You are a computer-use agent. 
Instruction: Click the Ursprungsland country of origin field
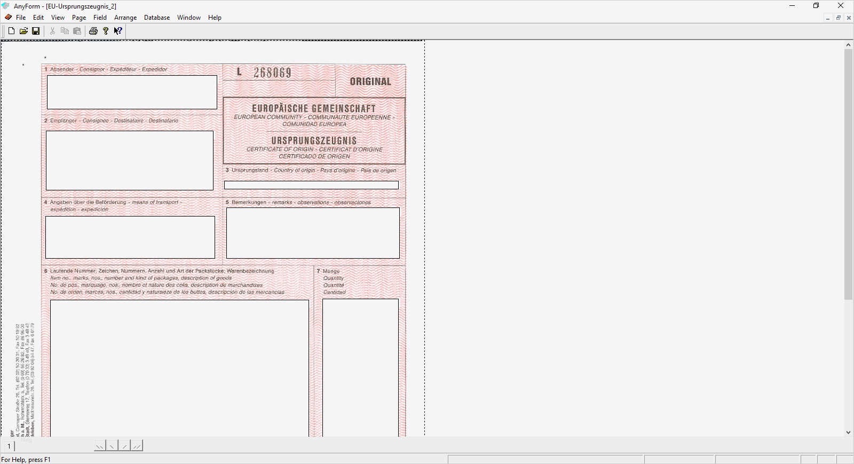[311, 185]
